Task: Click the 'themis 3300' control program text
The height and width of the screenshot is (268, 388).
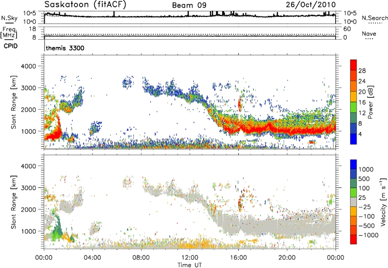Action: tap(65, 48)
